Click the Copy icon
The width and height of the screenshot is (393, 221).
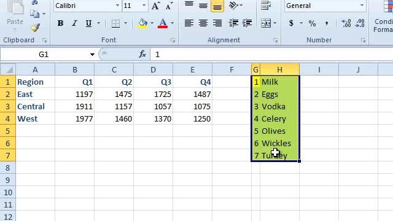point(34,14)
